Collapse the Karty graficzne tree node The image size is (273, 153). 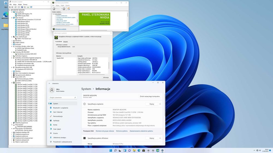12,12
